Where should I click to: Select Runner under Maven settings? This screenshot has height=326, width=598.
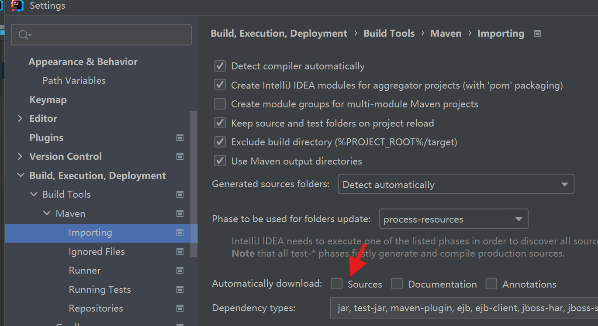click(x=85, y=270)
